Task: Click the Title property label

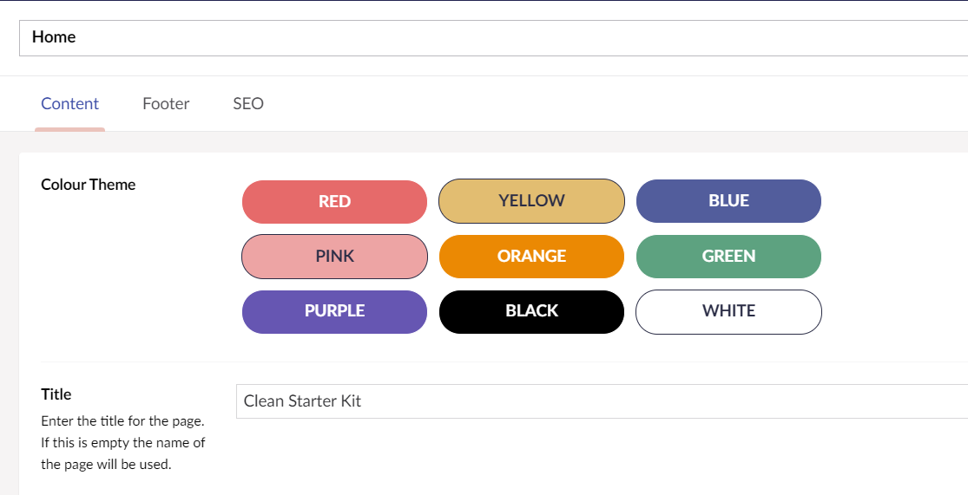Action: pyautogui.click(x=56, y=394)
